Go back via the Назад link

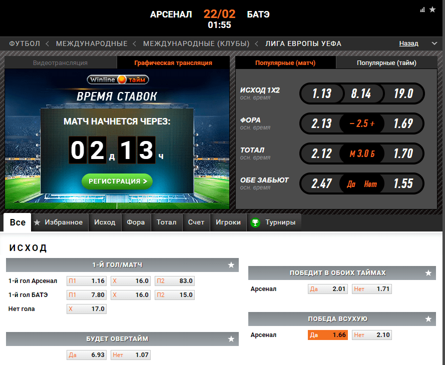point(408,43)
